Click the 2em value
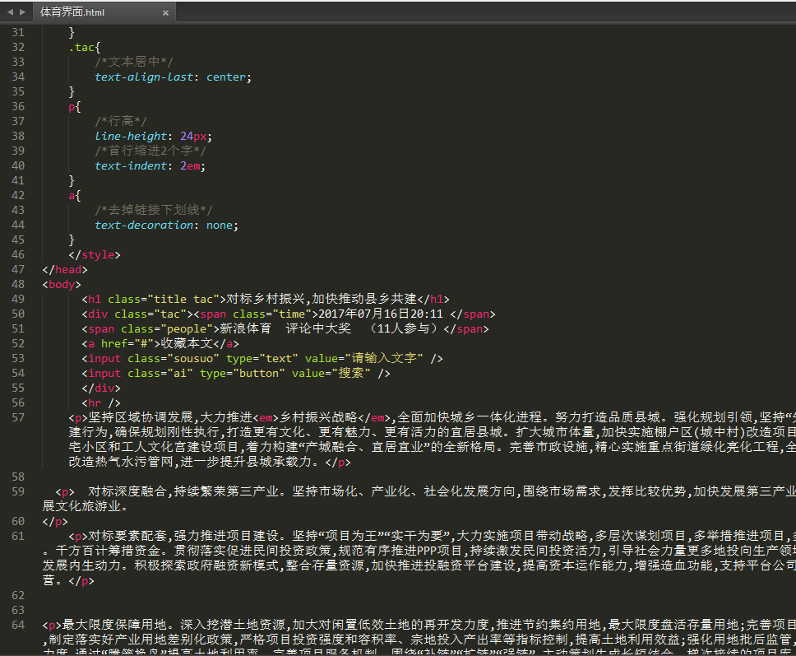796x656 pixels. (x=190, y=165)
